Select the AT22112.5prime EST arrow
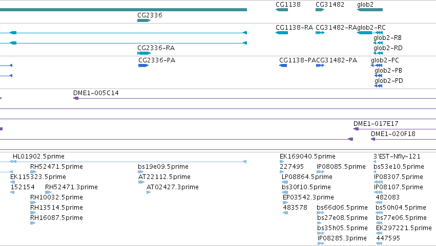Image resolution: width=436 pixels, height=246 pixels. click(x=141, y=182)
